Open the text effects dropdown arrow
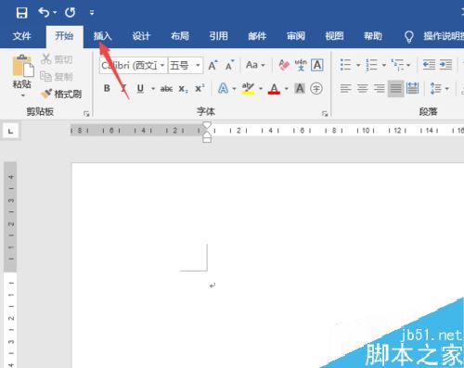The height and width of the screenshot is (368, 464). (235, 89)
